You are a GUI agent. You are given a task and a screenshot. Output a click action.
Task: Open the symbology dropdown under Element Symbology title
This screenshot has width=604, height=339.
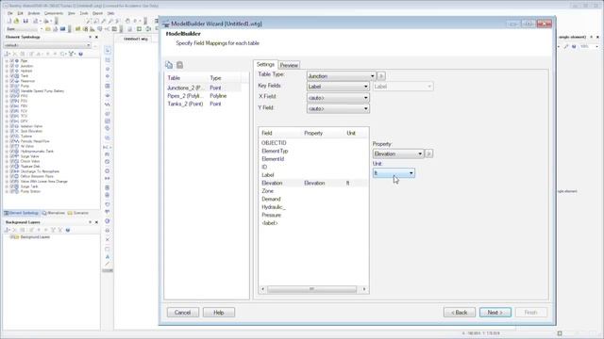tap(47, 45)
